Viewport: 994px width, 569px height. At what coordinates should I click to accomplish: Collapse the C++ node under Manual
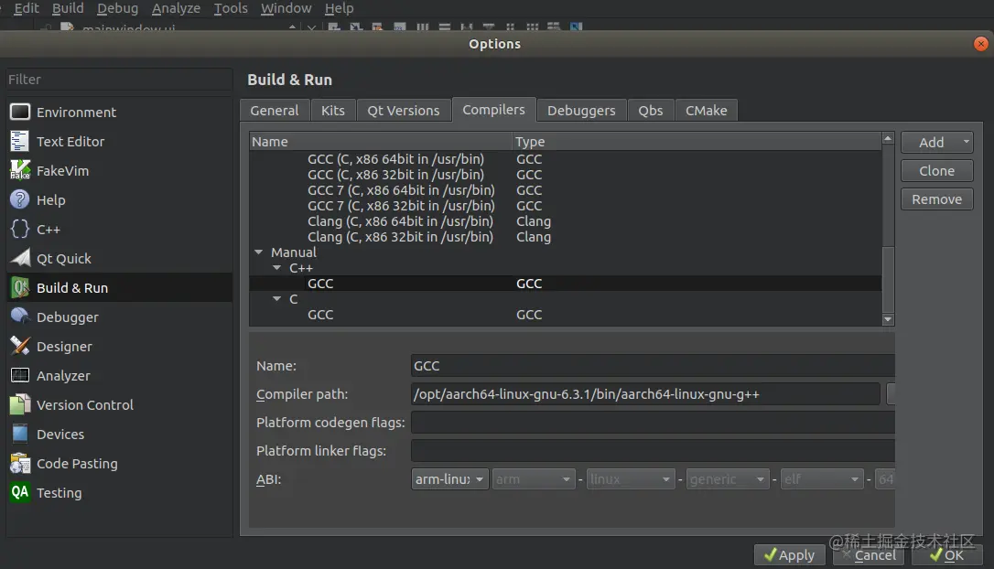coord(277,267)
